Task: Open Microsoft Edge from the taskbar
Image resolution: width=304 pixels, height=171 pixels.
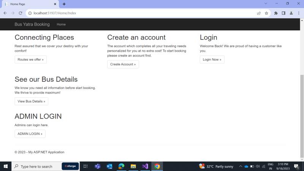Action: tap(121, 166)
